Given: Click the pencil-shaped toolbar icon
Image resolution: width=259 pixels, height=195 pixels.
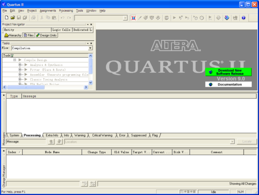Looking at the screenshot, I should [x=140, y=18].
